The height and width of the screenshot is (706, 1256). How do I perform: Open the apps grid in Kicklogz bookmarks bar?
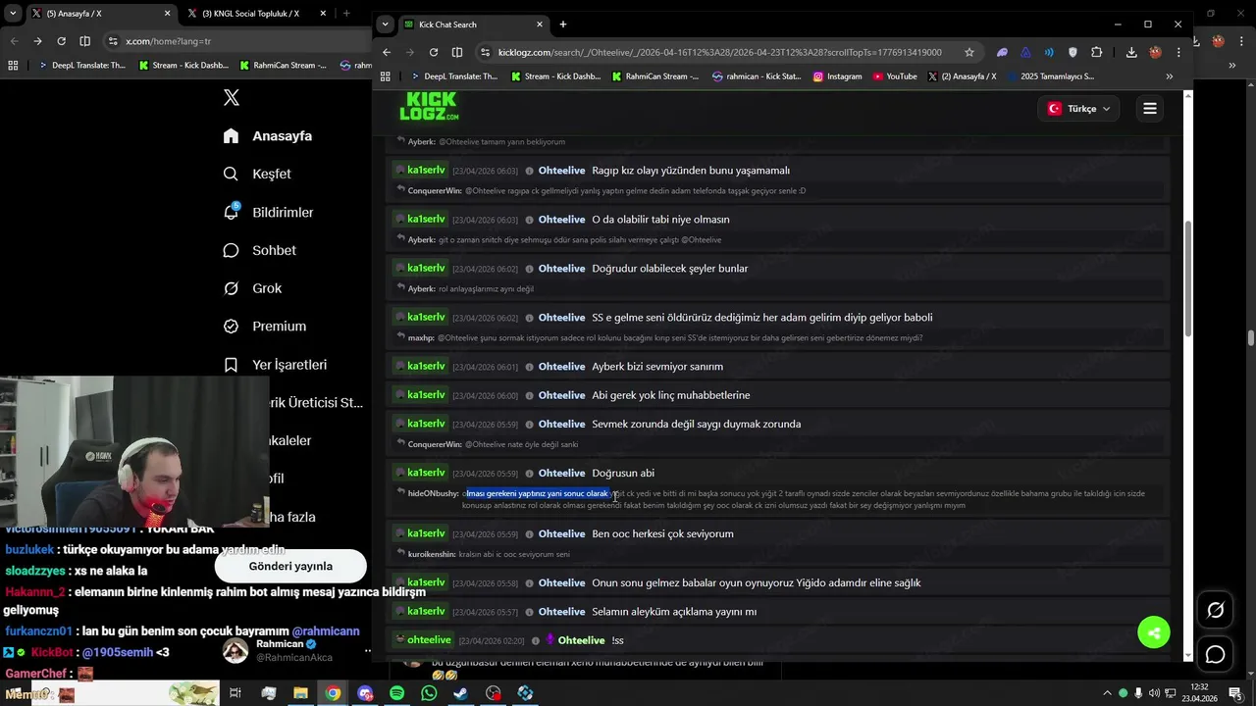[x=386, y=76]
